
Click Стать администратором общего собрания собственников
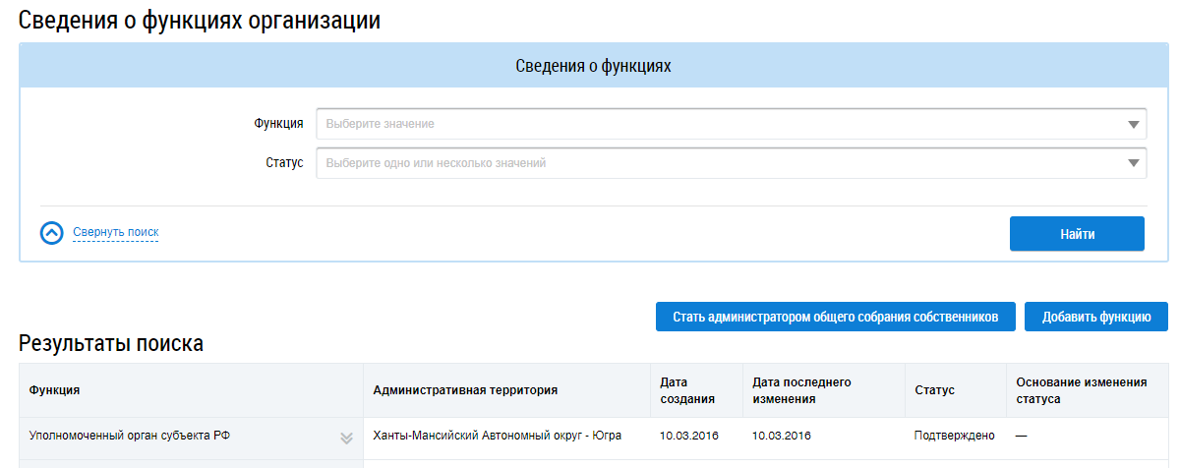coord(836,317)
